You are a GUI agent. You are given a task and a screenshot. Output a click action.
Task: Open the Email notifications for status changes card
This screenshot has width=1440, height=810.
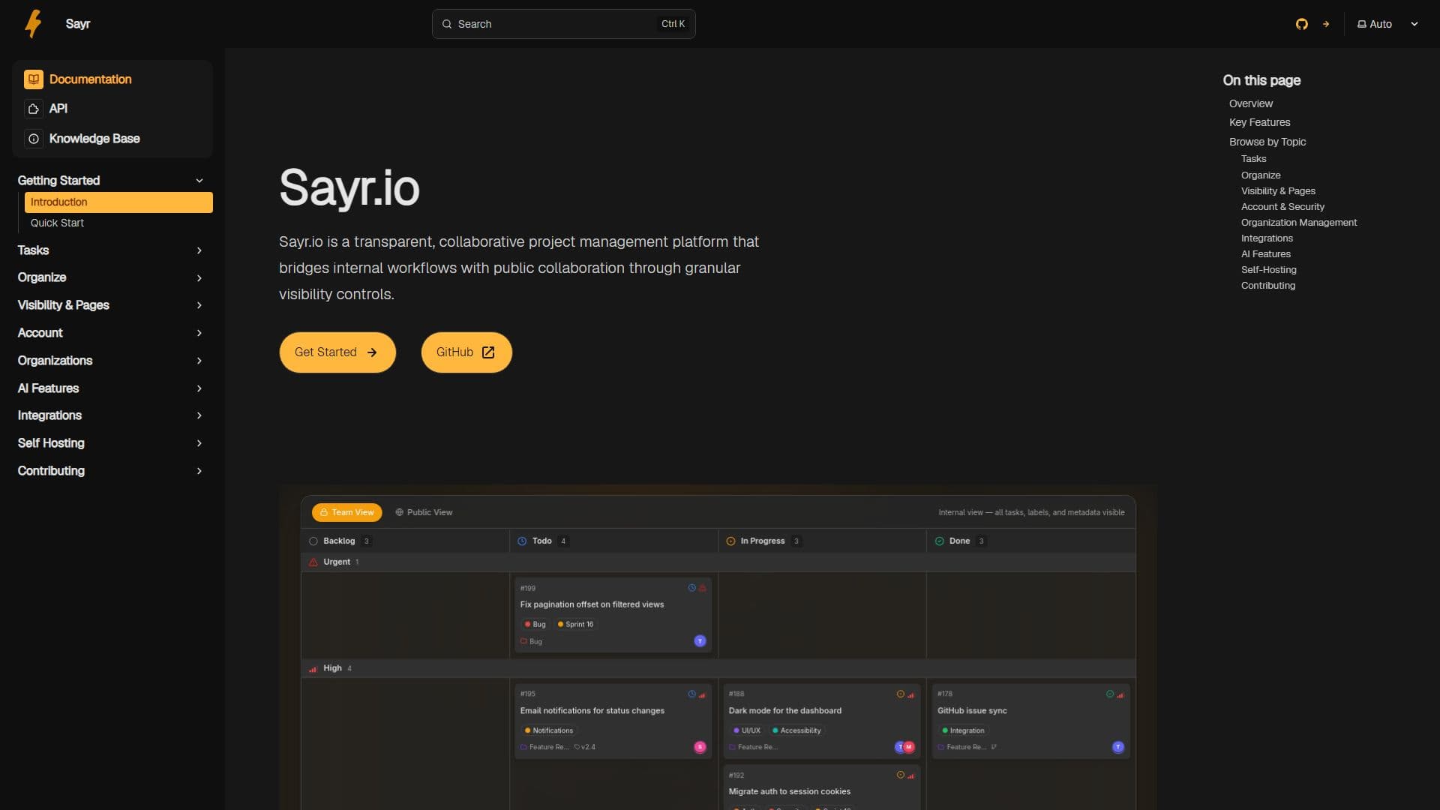[x=613, y=721]
